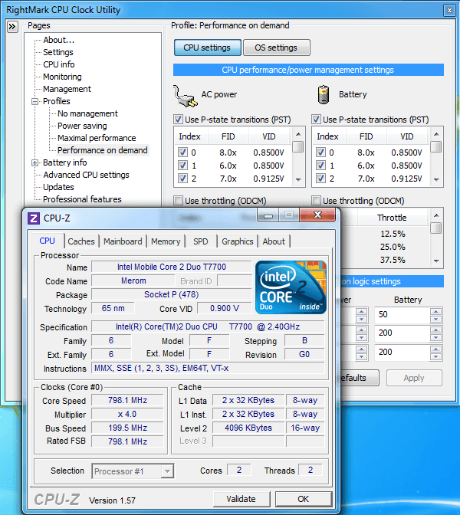
Task: Switch to the CPU settings tab
Action: (x=207, y=48)
